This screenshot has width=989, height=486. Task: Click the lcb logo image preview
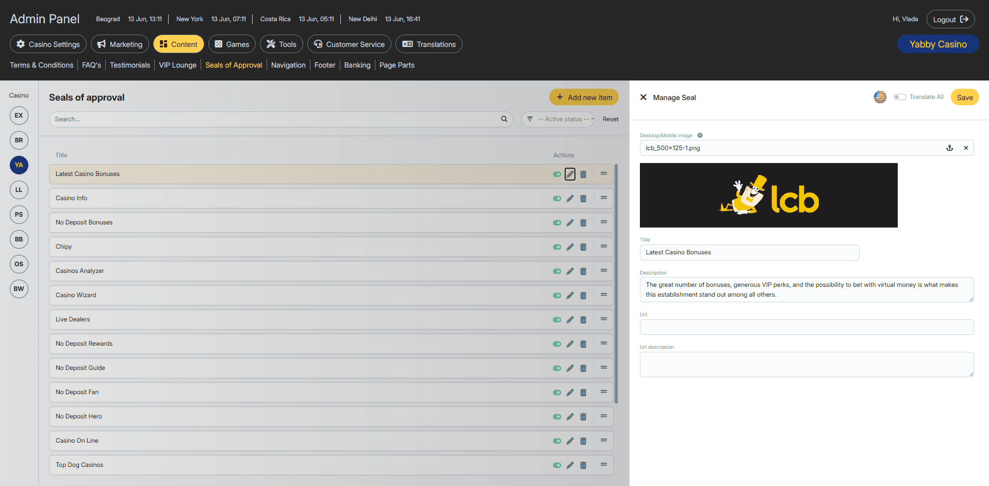coord(769,196)
